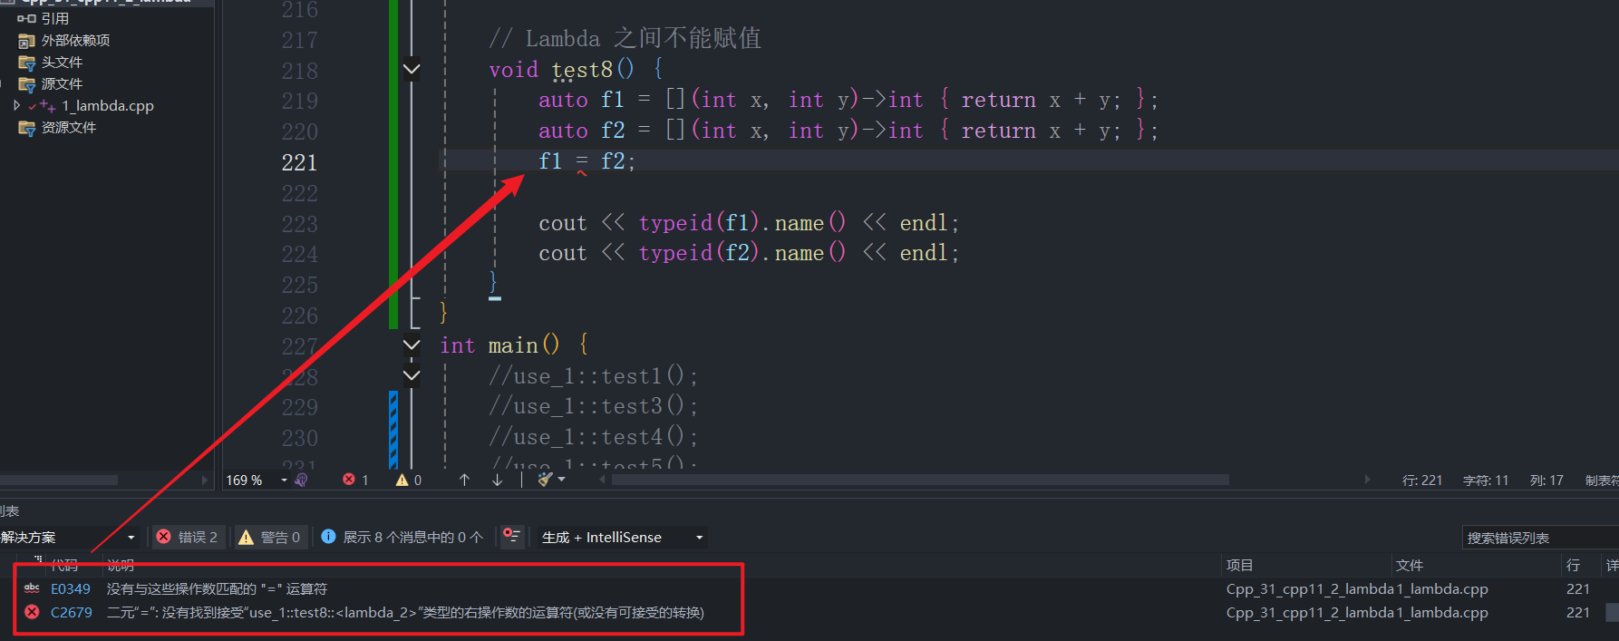
Task: Click the E0349 error description text
Action: [217, 588]
